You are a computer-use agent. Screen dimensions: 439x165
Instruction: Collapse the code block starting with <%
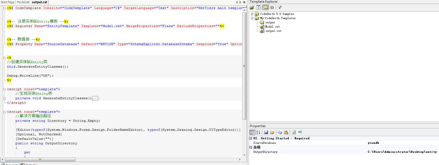pyautogui.click(x=5, y=58)
